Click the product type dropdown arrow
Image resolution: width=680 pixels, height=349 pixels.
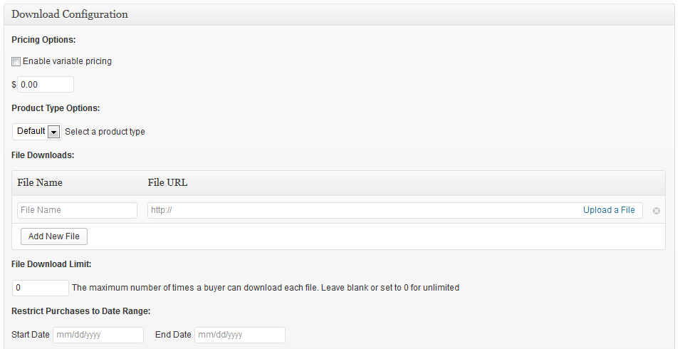pos(54,132)
